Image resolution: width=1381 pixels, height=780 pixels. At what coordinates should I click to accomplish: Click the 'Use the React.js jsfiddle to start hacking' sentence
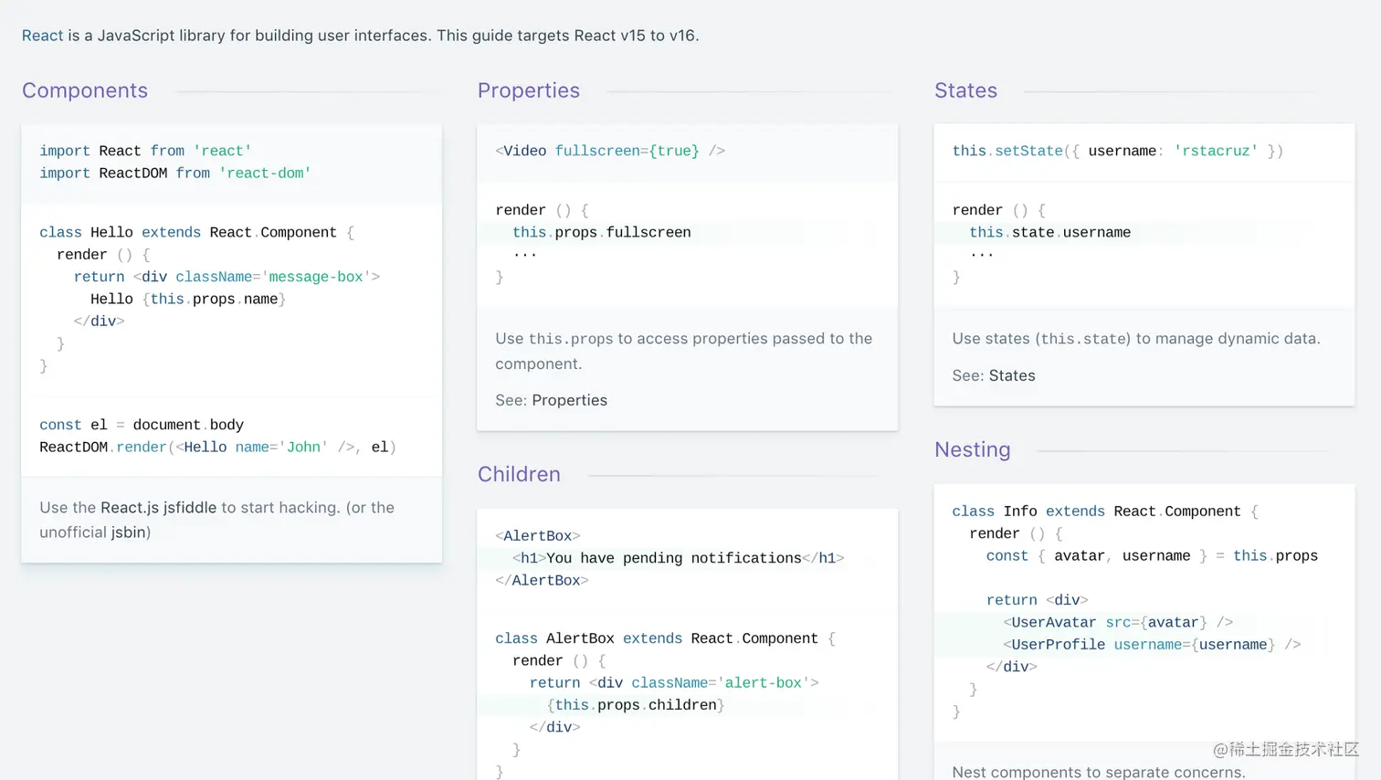pos(217,520)
